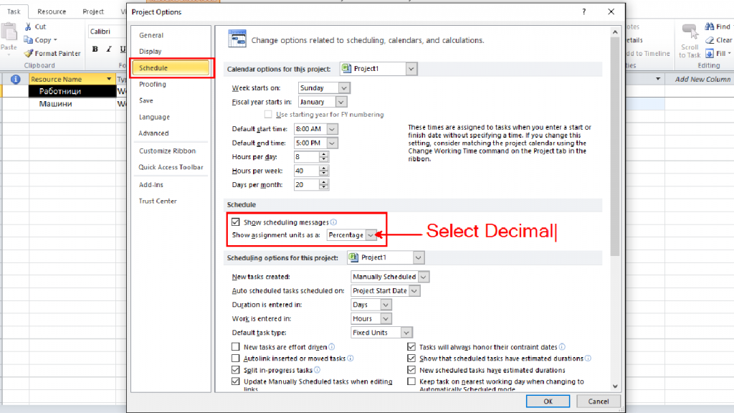Click the Find binoculars icon

(x=710, y=27)
